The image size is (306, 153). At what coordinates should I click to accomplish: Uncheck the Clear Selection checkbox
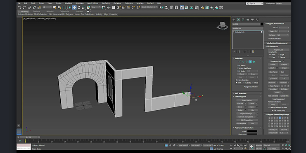(269, 39)
